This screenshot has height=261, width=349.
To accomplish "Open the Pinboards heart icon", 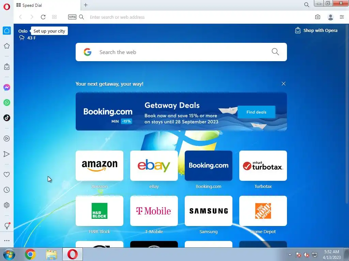I will tap(7, 174).
